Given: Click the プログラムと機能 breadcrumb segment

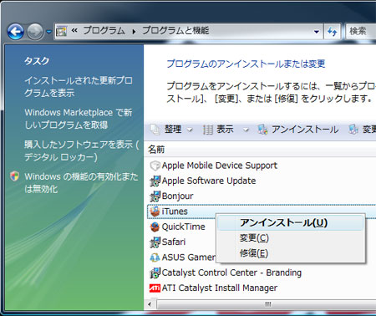Looking at the screenshot, I should pyautogui.click(x=175, y=30).
